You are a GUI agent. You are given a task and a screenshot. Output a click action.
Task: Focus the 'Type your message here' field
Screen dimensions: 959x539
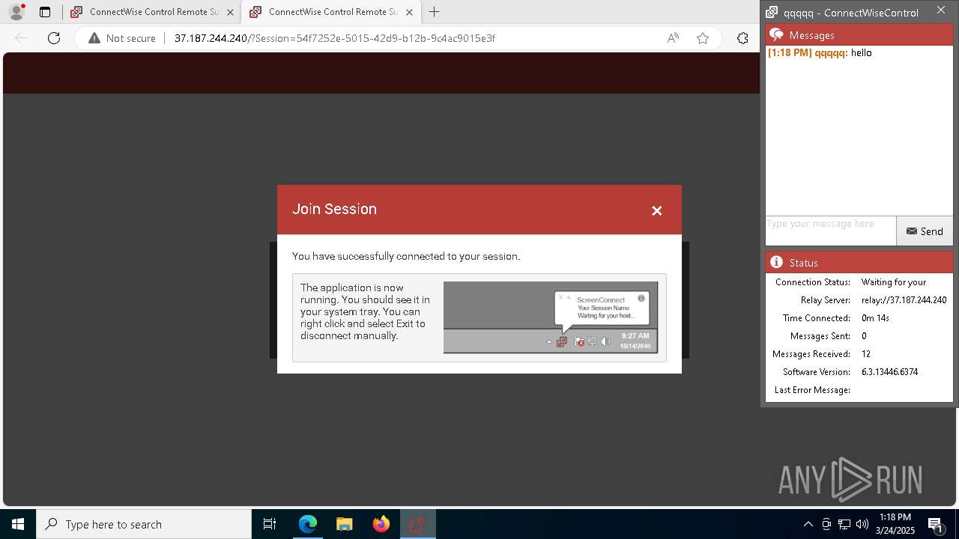pyautogui.click(x=830, y=231)
